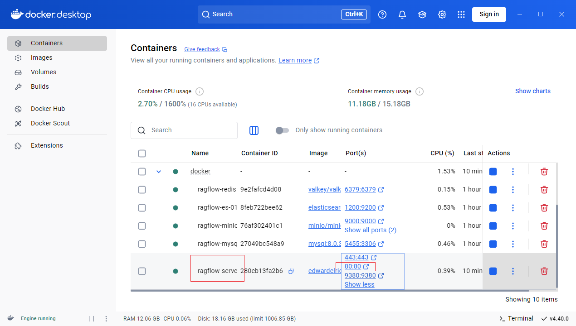The height and width of the screenshot is (326, 576).
Task: Click the whale icon in status bar
Action: [x=11, y=318]
